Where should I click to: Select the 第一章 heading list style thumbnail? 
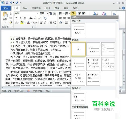[x=93, y=79]
